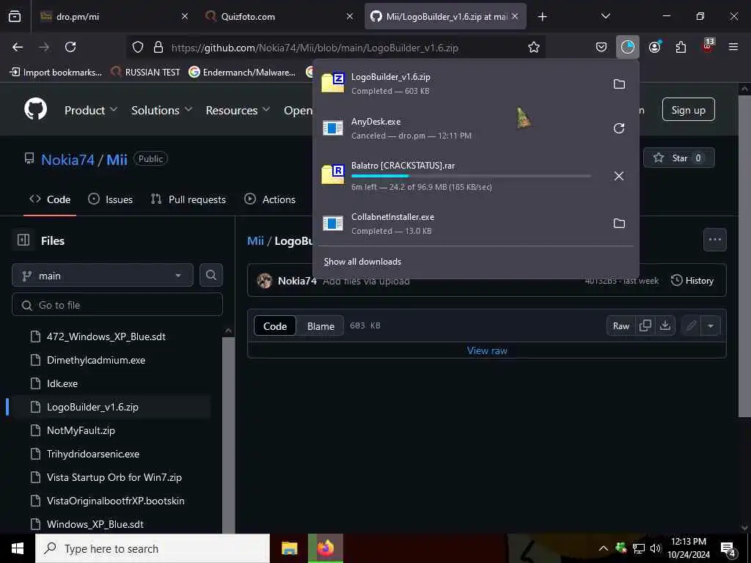The height and width of the screenshot is (563, 751).
Task: Save the page to Pocket
Action: click(601, 47)
